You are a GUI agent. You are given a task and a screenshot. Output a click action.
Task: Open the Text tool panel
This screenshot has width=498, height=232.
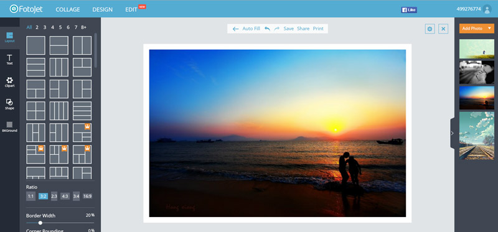pyautogui.click(x=9, y=59)
